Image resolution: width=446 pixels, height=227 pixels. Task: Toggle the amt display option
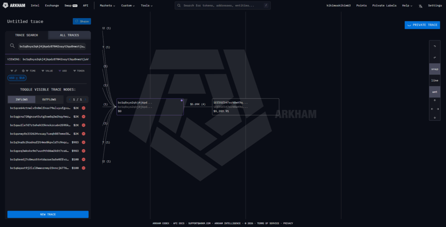(x=435, y=92)
